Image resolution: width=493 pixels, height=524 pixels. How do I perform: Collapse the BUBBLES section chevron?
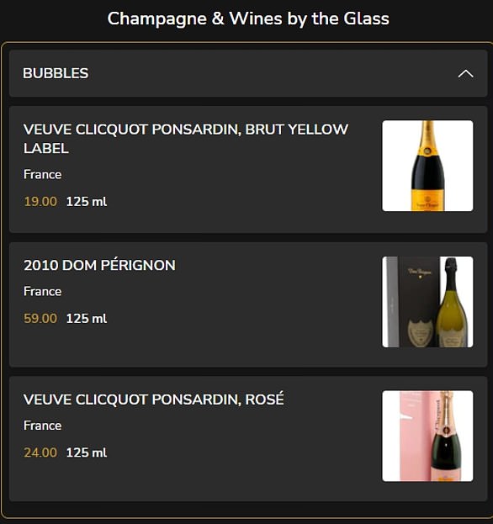point(465,74)
